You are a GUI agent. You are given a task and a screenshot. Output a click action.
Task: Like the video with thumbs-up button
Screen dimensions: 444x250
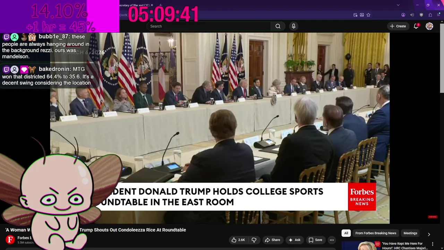[238, 240]
